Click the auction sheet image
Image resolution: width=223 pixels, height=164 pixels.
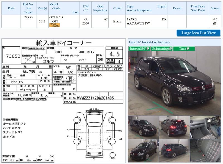pyautogui.click(x=64, y=101)
